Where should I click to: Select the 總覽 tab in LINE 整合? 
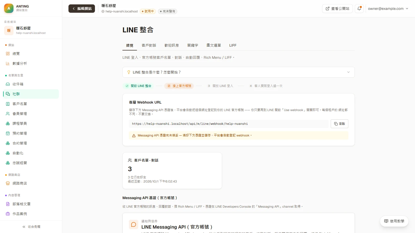pos(130,45)
